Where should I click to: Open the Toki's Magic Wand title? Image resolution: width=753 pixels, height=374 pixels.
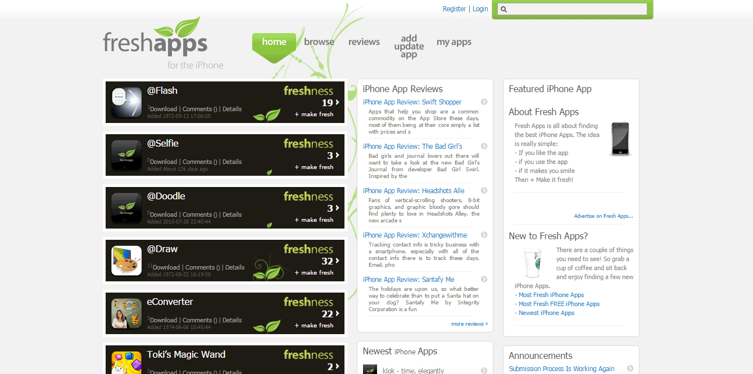186,354
